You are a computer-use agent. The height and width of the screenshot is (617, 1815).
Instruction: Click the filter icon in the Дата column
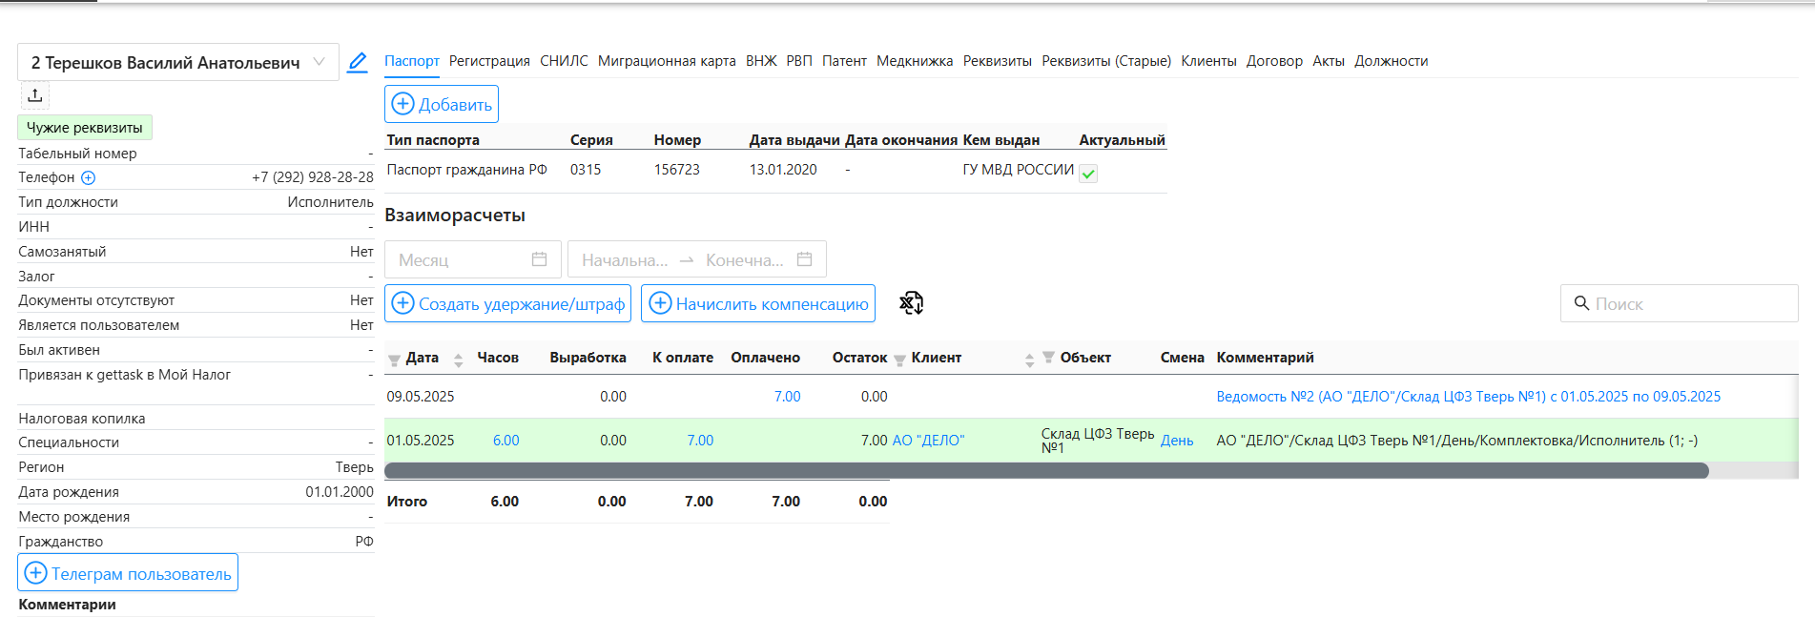point(394,360)
